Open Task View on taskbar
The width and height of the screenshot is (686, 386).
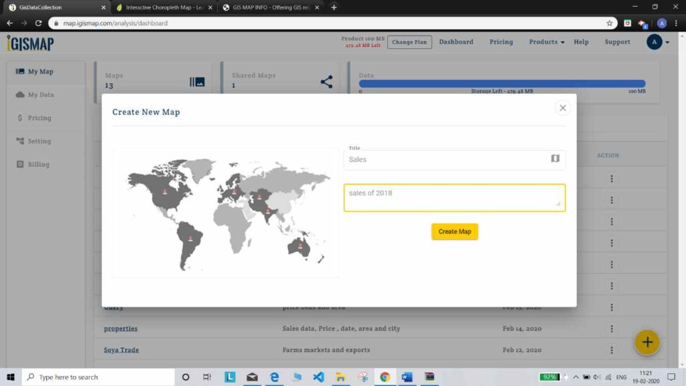[207, 377]
